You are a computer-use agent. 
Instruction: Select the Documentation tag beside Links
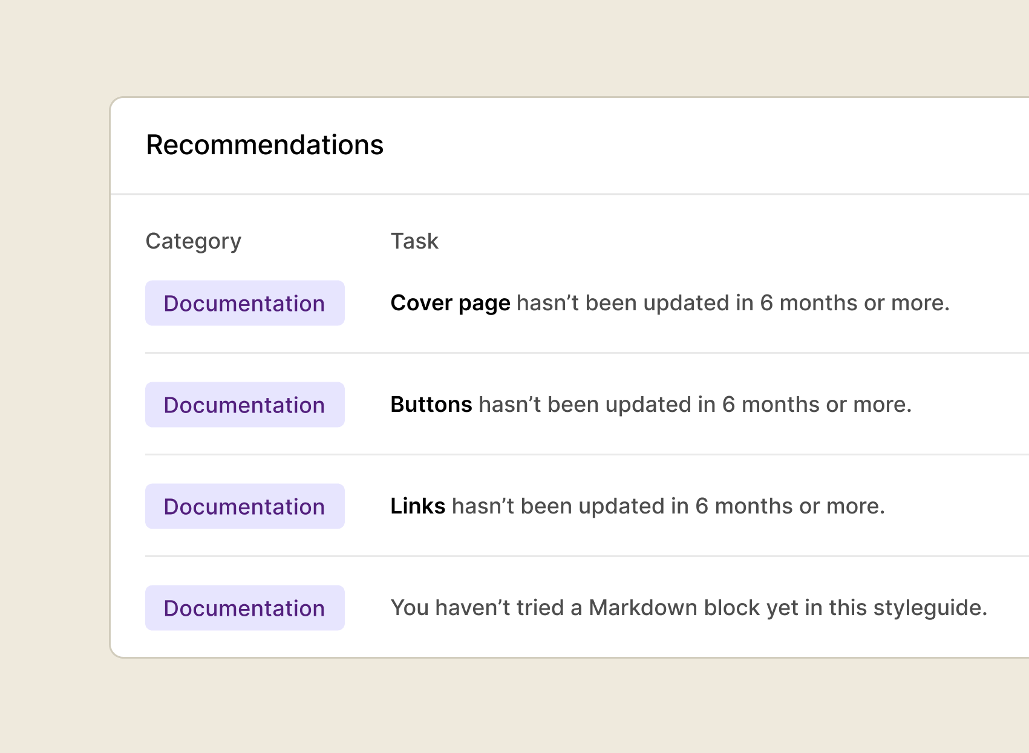tap(244, 506)
